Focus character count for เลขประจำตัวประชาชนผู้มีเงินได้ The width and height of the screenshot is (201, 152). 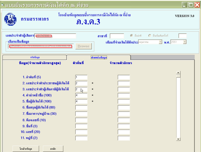[124, 83]
